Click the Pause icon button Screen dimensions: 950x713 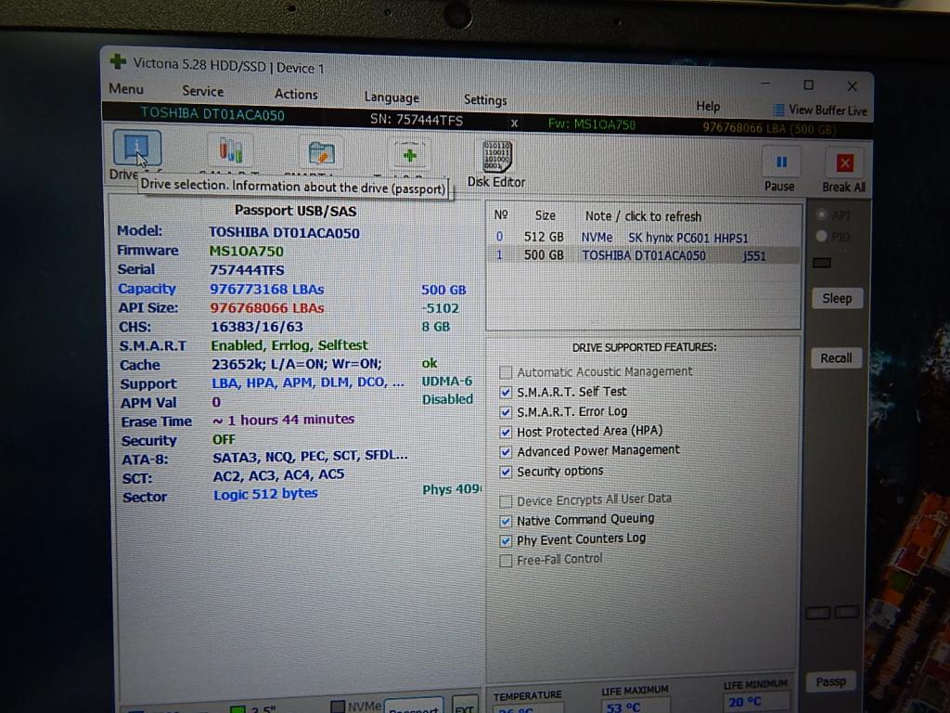pyautogui.click(x=781, y=162)
